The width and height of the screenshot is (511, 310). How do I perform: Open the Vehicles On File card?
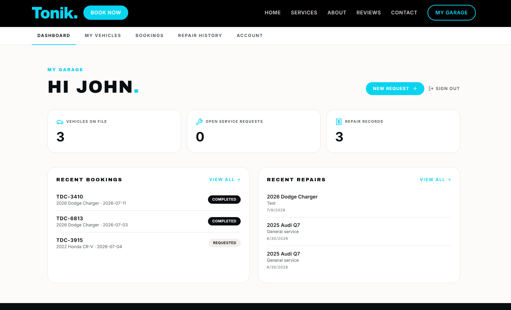tap(114, 131)
